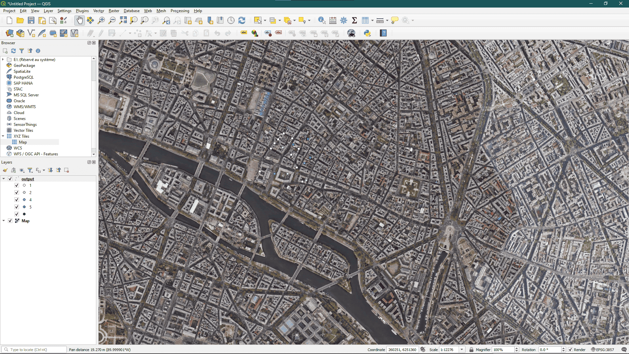The image size is (629, 354).
Task: Open the Statistical Summary panel
Action: click(x=354, y=20)
